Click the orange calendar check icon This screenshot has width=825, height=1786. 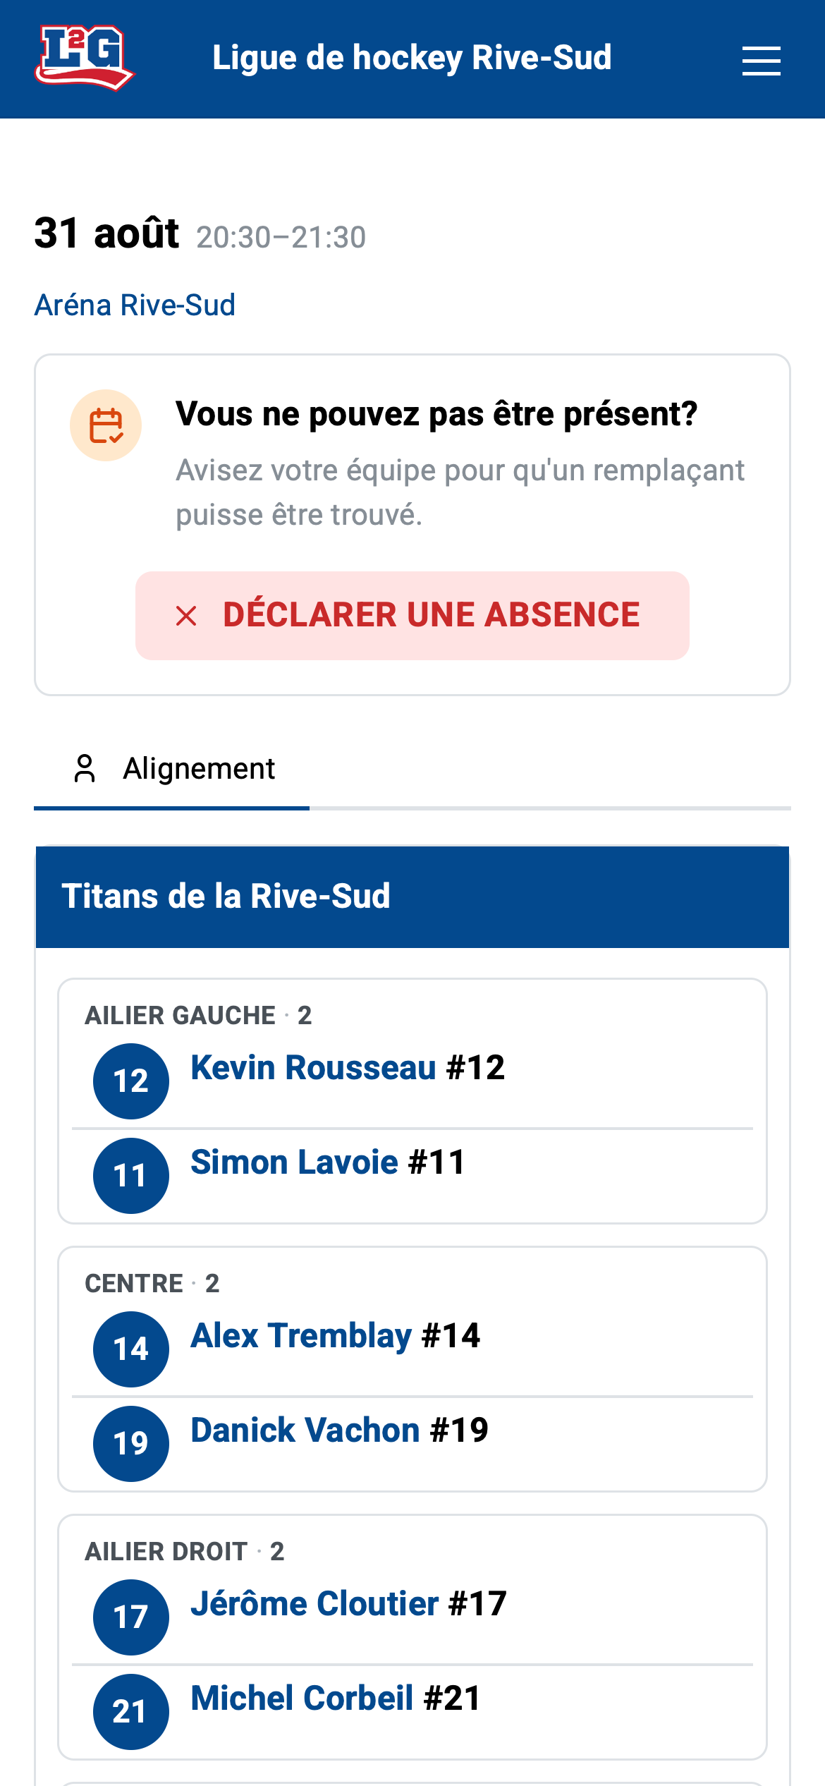tap(106, 425)
